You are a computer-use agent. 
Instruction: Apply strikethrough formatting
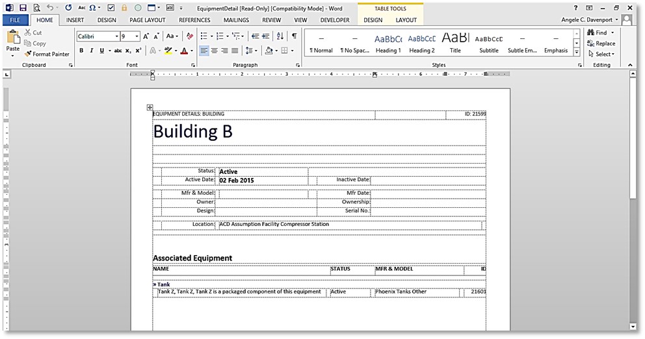point(118,51)
